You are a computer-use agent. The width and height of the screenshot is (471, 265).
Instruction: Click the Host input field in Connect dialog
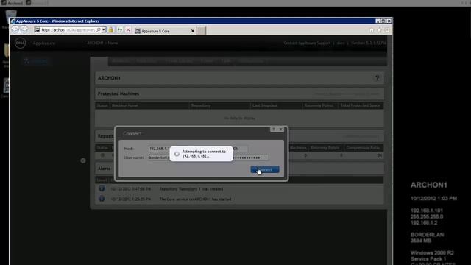click(x=159, y=149)
